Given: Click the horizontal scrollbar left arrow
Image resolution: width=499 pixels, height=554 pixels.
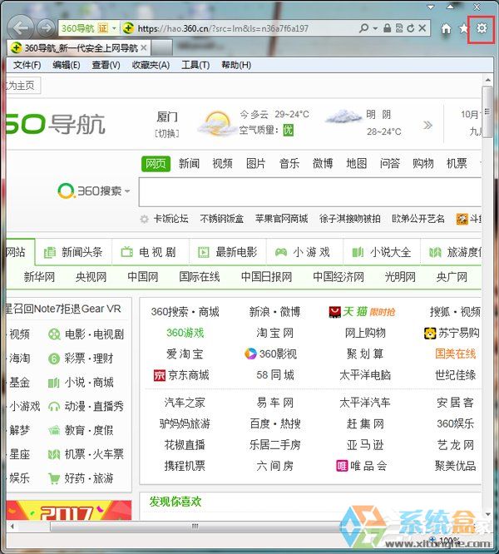Looking at the screenshot, I should click(12, 527).
